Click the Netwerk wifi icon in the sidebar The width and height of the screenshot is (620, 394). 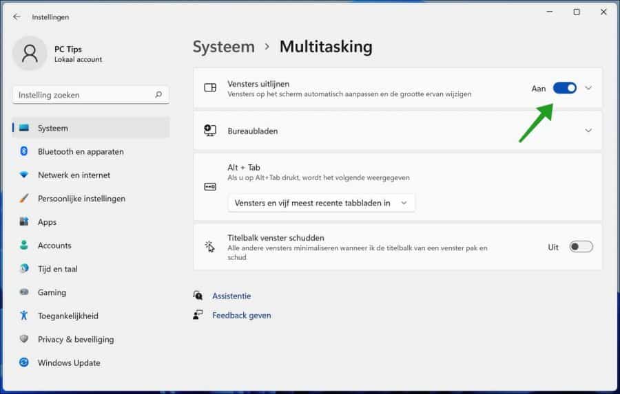[x=24, y=175]
